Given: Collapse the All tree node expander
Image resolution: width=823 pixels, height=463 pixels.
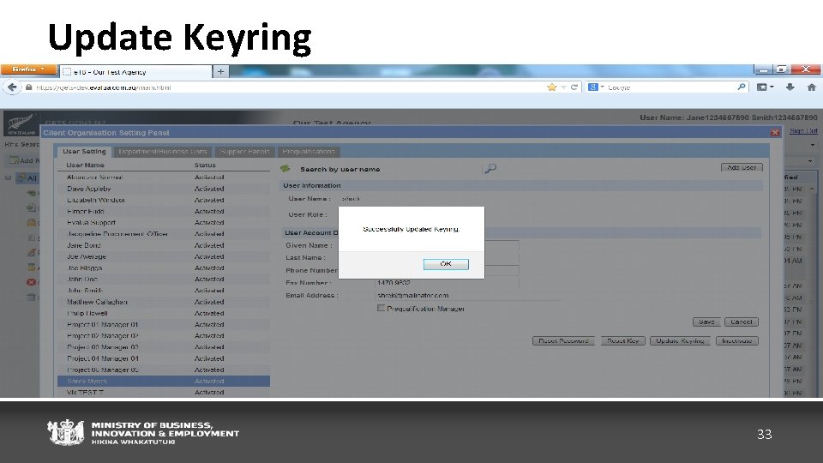Looking at the screenshot, I should click(x=8, y=178).
